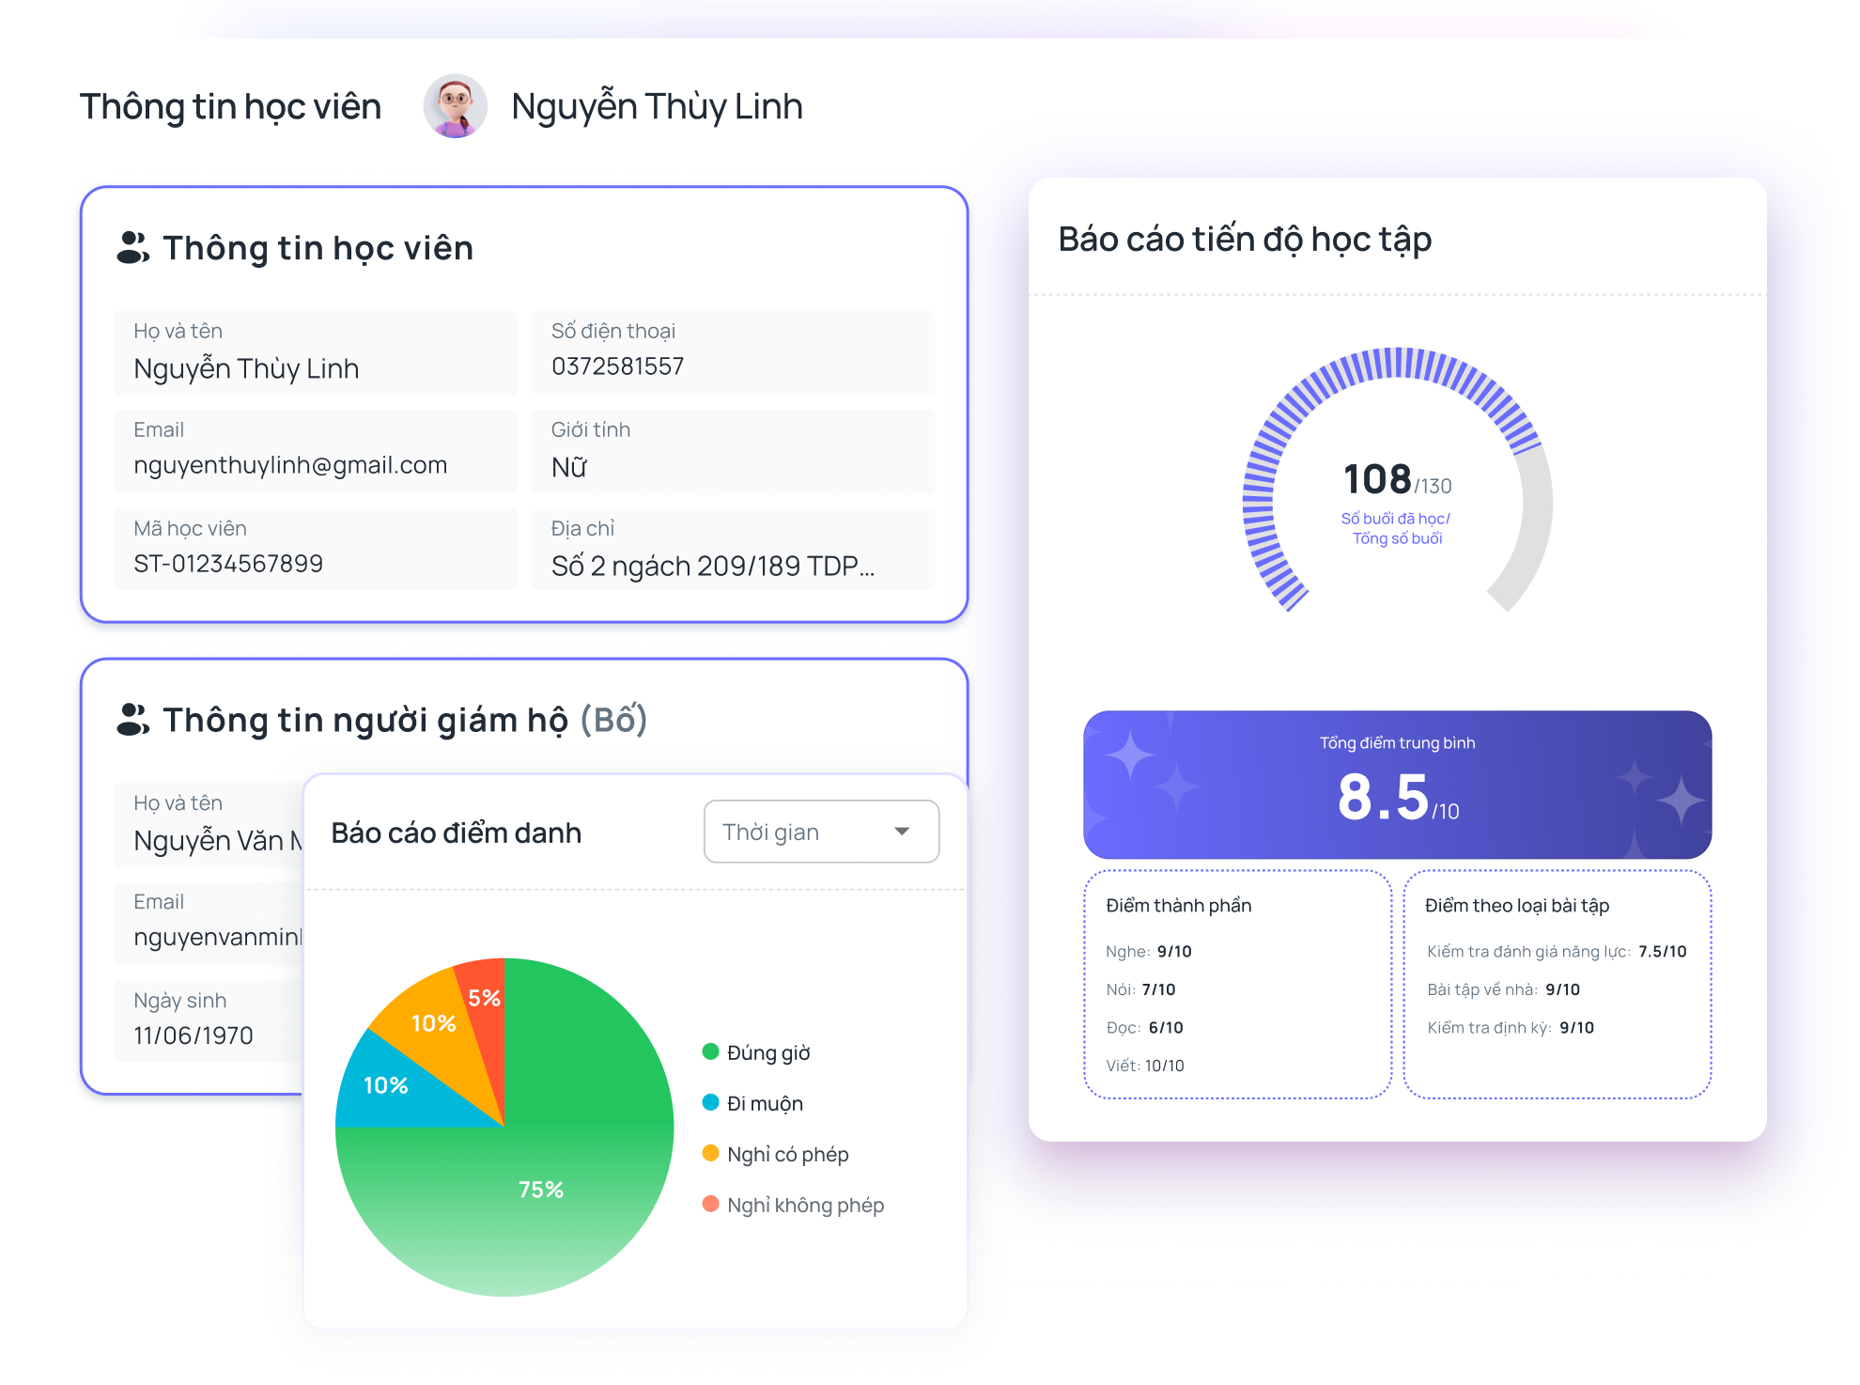This screenshot has width=1860, height=1385.
Task: Click the orange Nghỉ có phép legend dot
Action: 711,1153
